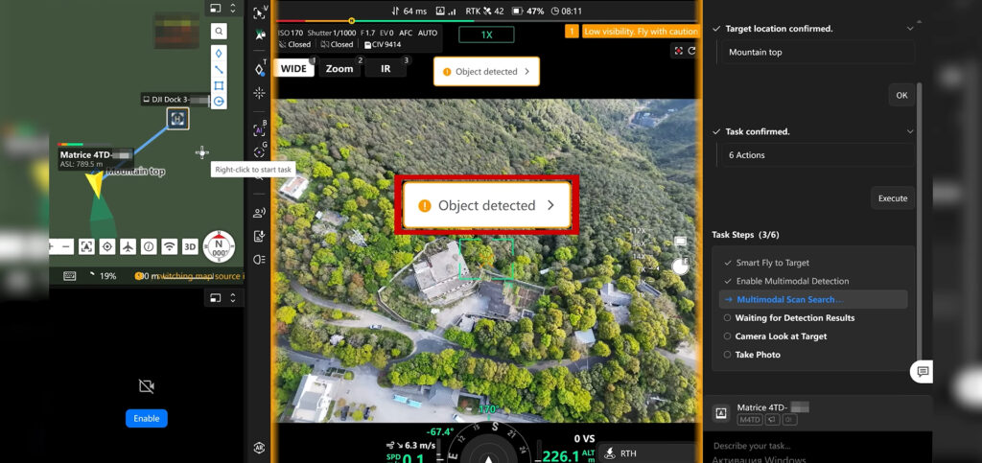Click the window layout icon in lower-left panel

click(x=216, y=298)
